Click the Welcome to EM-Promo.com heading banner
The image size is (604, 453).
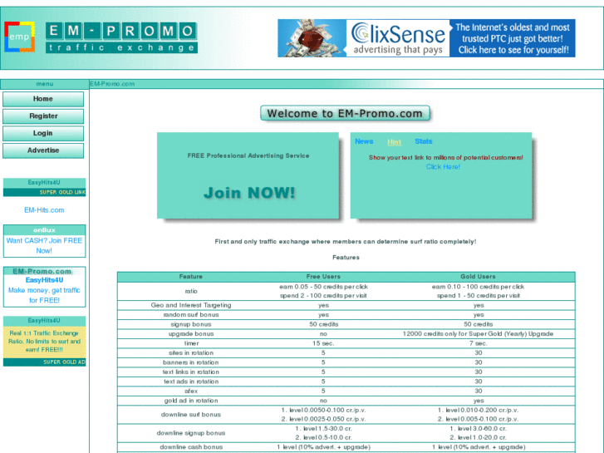coord(345,113)
